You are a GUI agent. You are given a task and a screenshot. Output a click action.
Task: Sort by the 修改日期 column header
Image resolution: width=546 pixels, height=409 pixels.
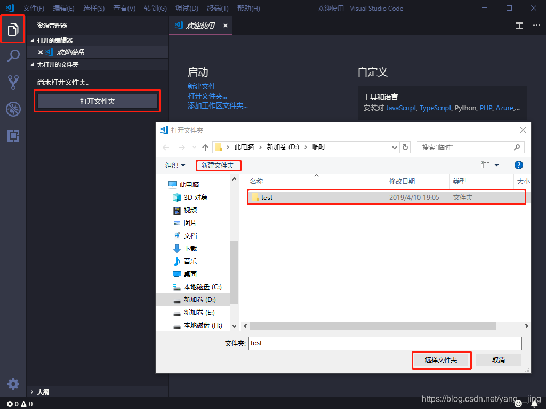tap(417, 181)
